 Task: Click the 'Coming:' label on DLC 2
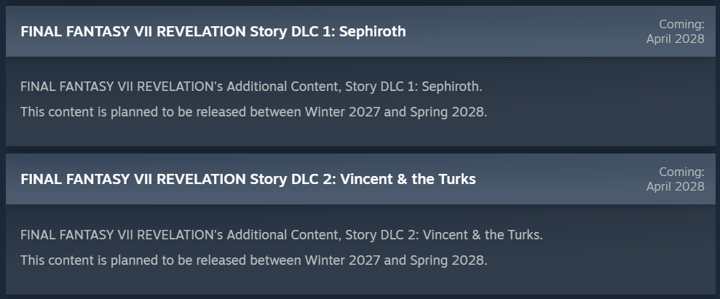coord(681,172)
